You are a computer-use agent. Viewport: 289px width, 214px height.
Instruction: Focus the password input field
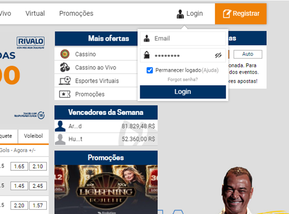click(x=183, y=55)
